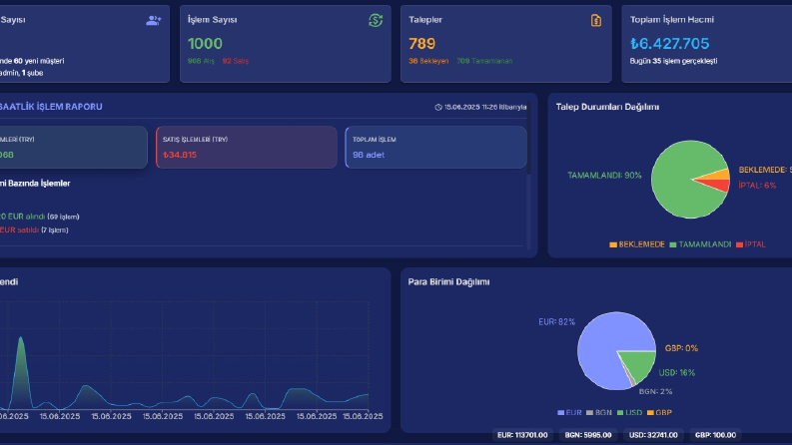Click the Bugün 35 işlem gerçekleşti text

tap(673, 61)
